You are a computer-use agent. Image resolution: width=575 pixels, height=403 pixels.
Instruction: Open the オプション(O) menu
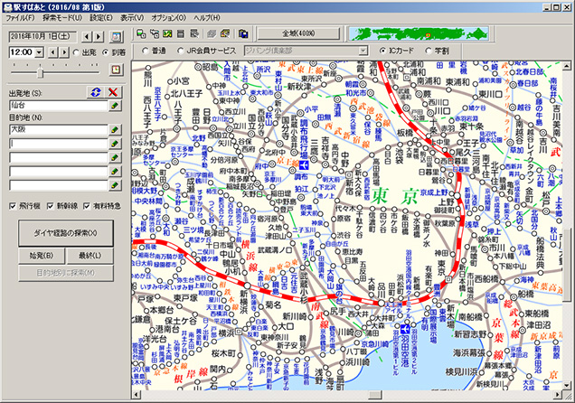[x=169, y=18]
